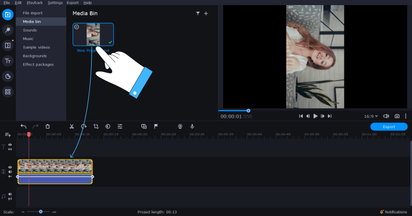Mute the video track audio

10,172
